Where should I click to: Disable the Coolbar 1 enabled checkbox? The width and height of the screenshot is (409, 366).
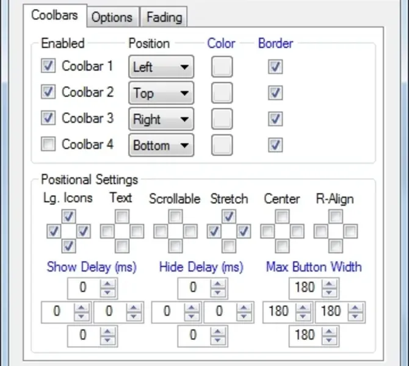tap(49, 66)
